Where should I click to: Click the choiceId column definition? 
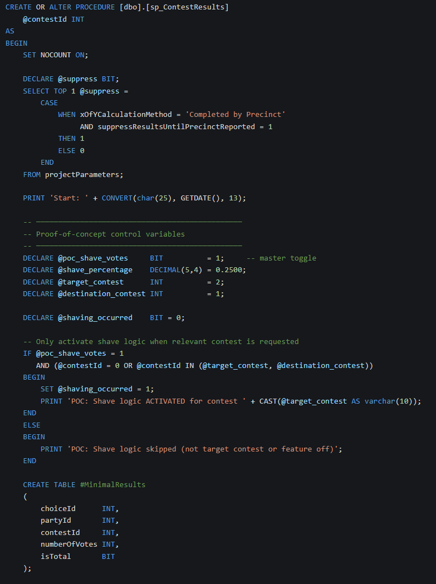coord(58,508)
